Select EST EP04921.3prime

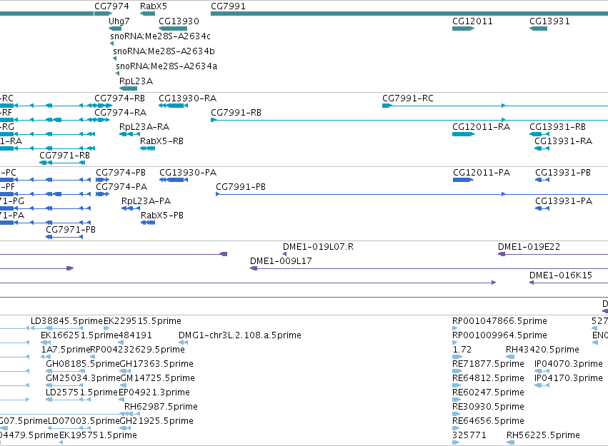pyautogui.click(x=154, y=392)
